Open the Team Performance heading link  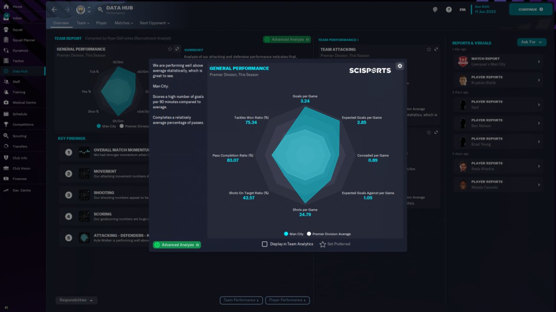click(338, 40)
